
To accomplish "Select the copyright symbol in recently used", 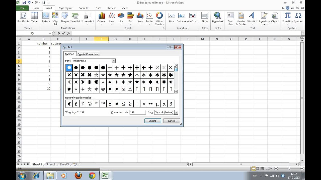I will point(90,104).
